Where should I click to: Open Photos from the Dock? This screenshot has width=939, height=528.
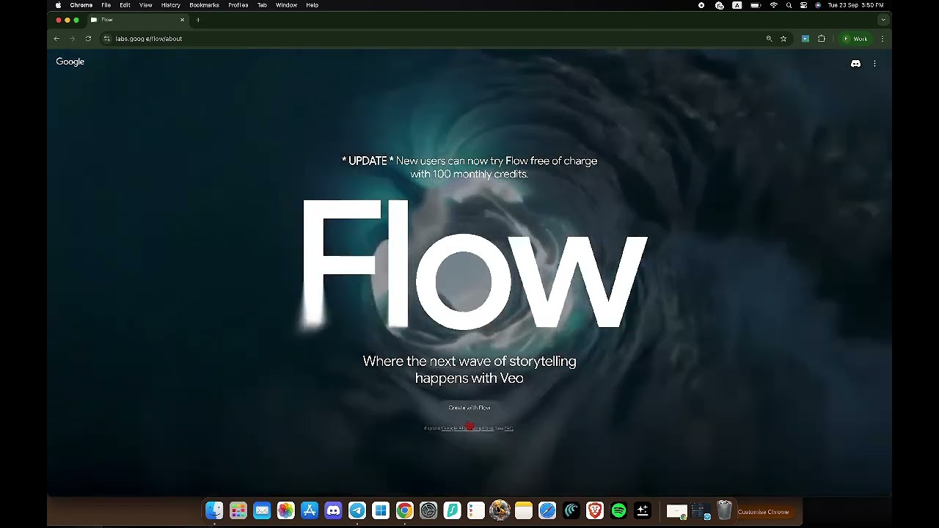pyautogui.click(x=286, y=510)
